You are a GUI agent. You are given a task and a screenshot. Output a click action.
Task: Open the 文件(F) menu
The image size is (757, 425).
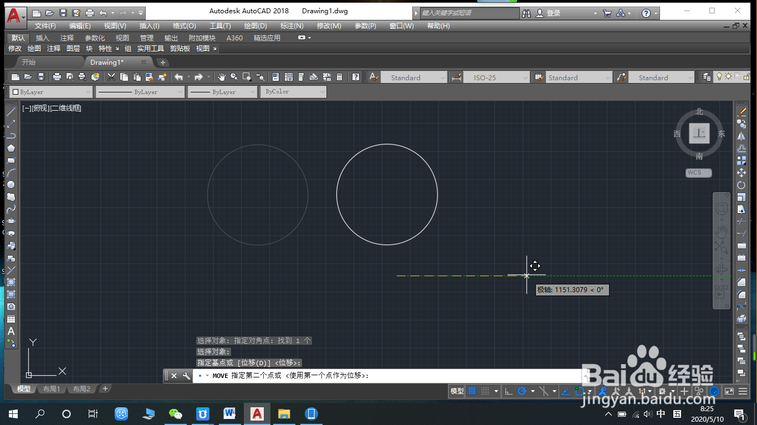(x=45, y=26)
